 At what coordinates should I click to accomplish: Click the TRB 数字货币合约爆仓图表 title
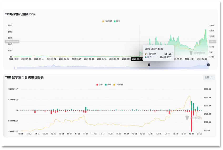pos(24,77)
